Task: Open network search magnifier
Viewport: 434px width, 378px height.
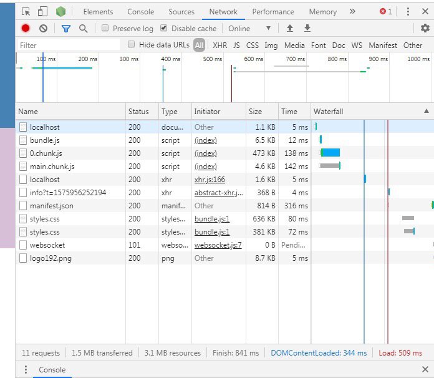Action: point(83,29)
